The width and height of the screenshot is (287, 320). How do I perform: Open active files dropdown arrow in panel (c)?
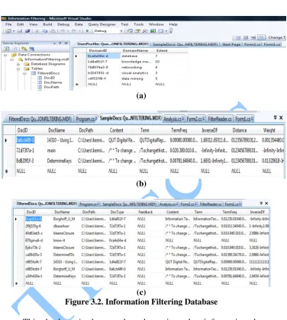tap(261, 203)
